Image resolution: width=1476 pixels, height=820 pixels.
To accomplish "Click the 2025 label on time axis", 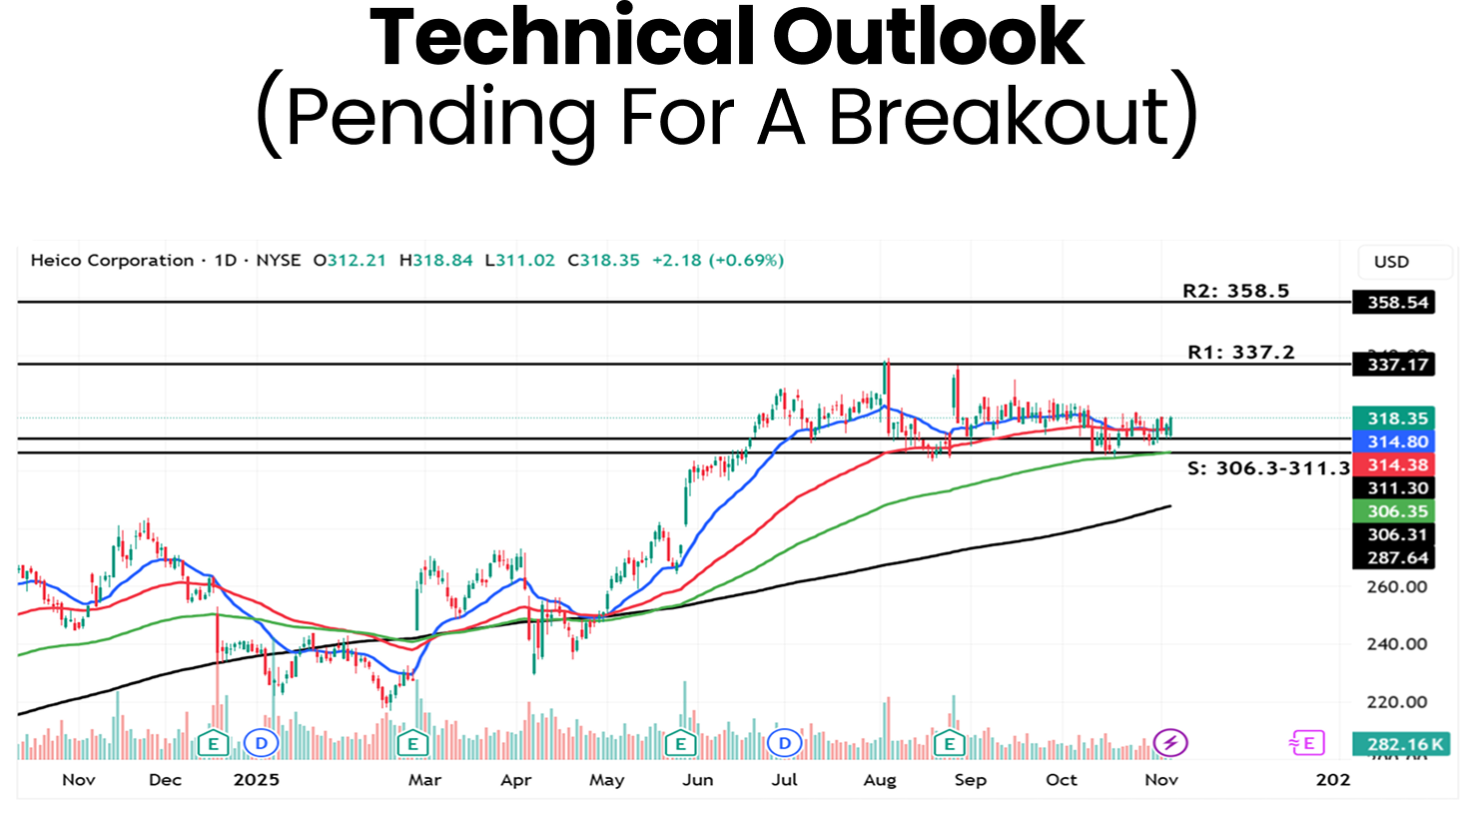I will [x=256, y=780].
